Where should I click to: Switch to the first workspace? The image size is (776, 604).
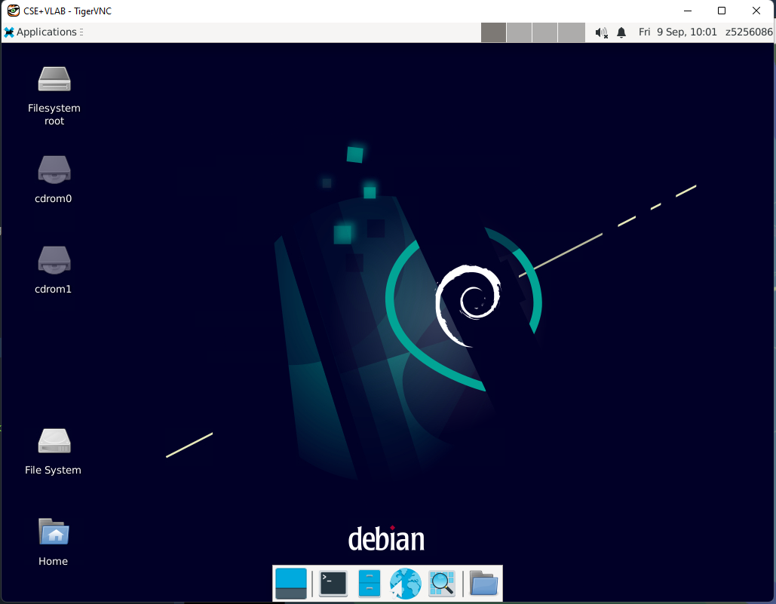(x=494, y=32)
